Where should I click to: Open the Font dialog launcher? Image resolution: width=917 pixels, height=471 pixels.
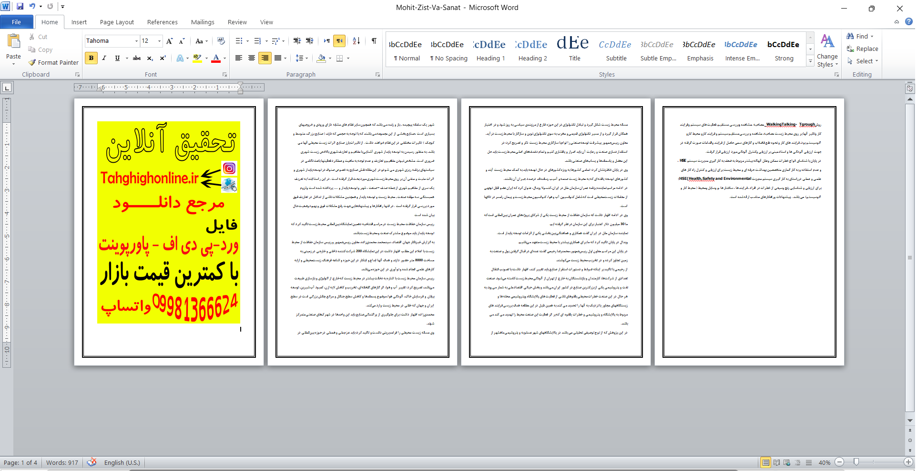[224, 75]
